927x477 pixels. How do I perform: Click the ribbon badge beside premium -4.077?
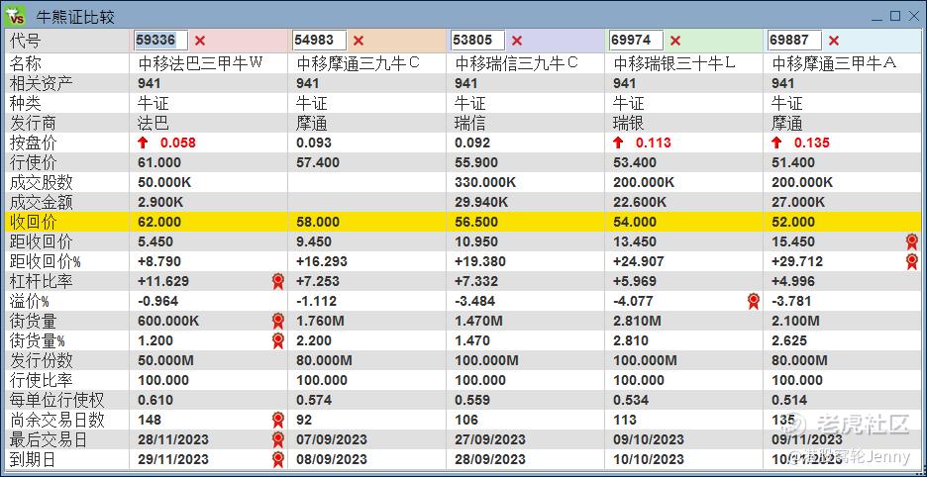click(753, 302)
